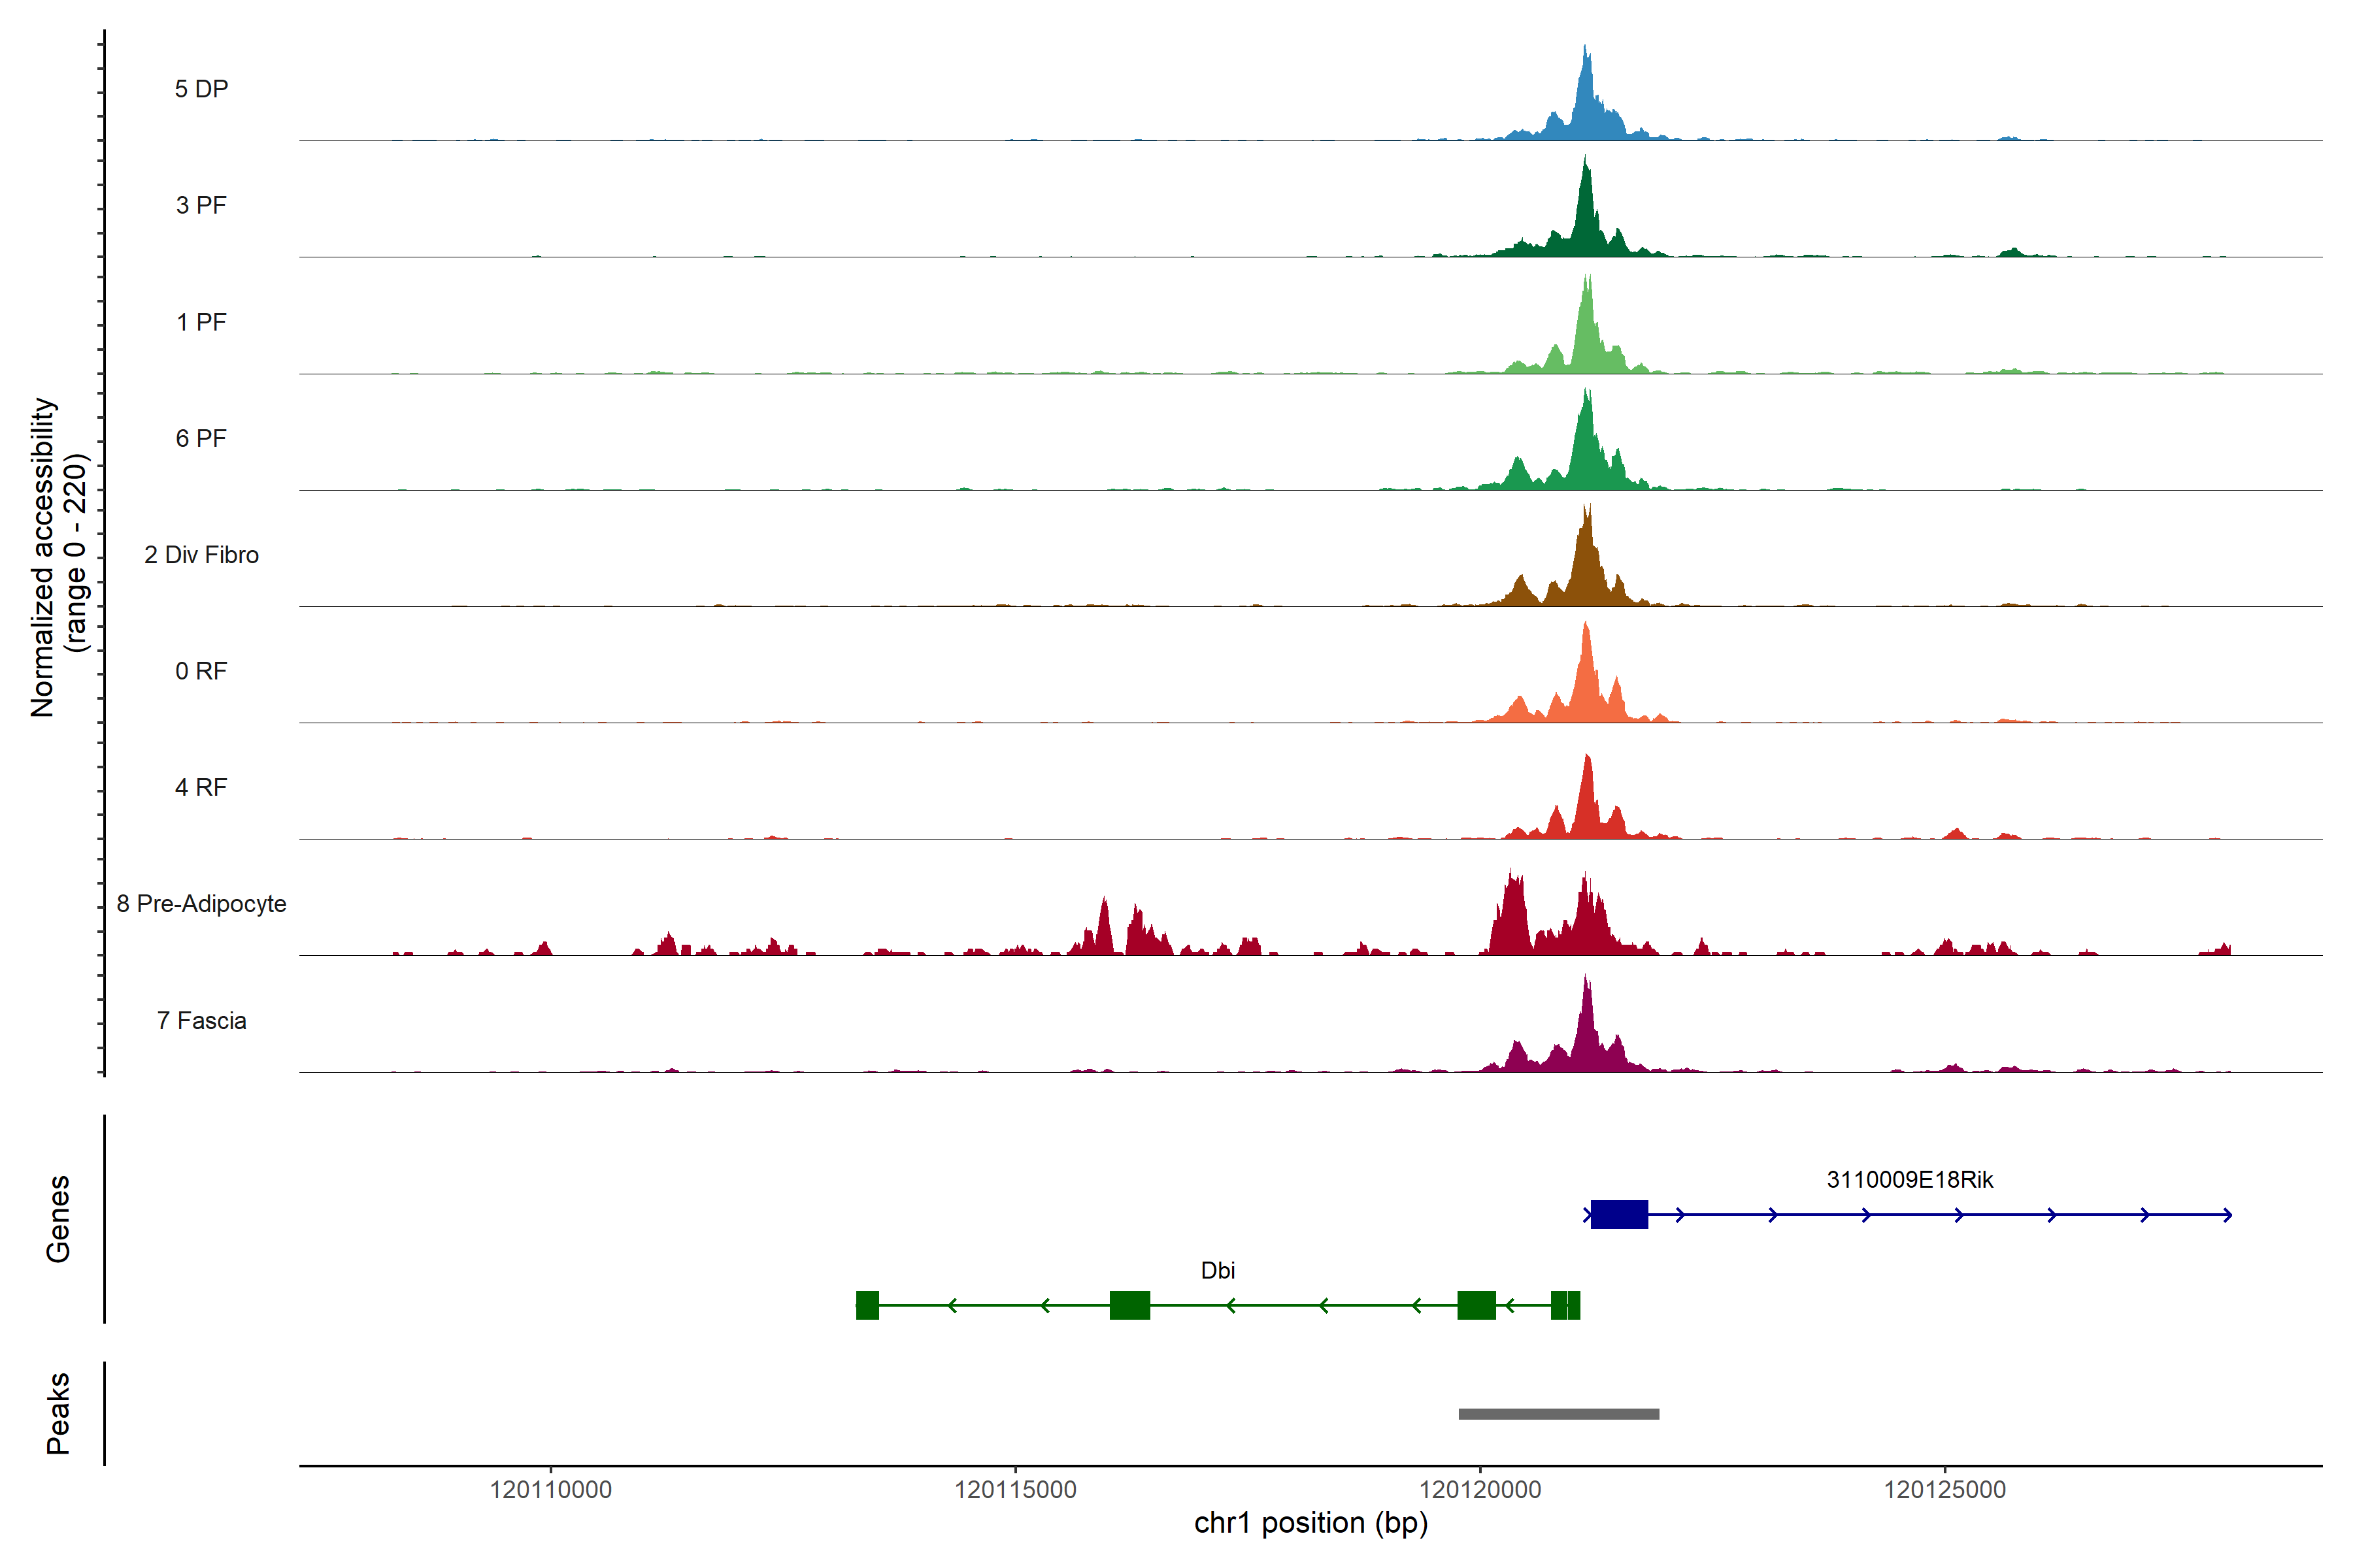Click the Dbi gene name label
This screenshot has width=2353, height=1568.
click(1218, 1270)
